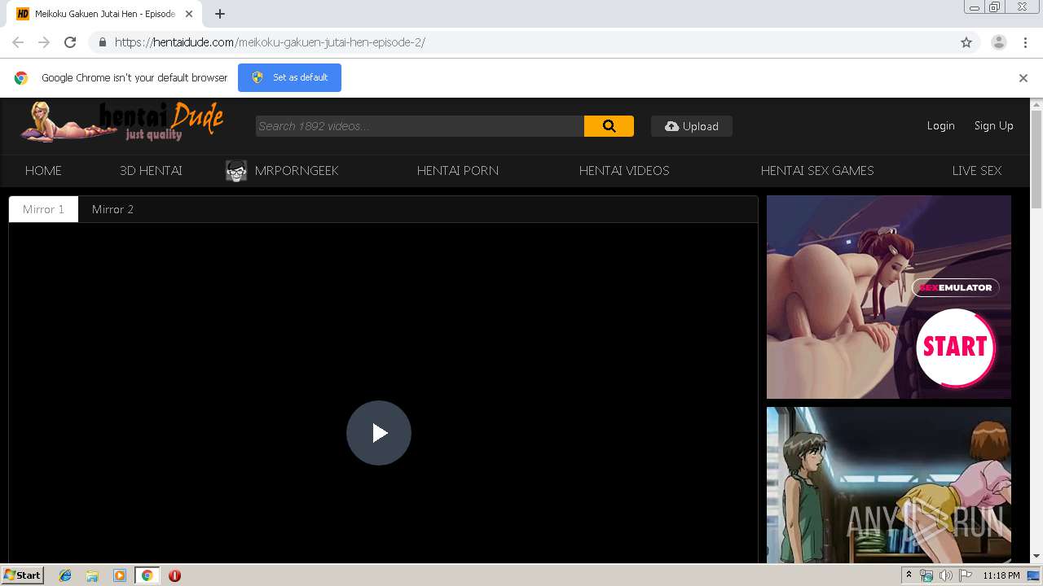This screenshot has width=1043, height=586.
Task: Click the page scrollbar down arrow
Action: click(1036, 556)
